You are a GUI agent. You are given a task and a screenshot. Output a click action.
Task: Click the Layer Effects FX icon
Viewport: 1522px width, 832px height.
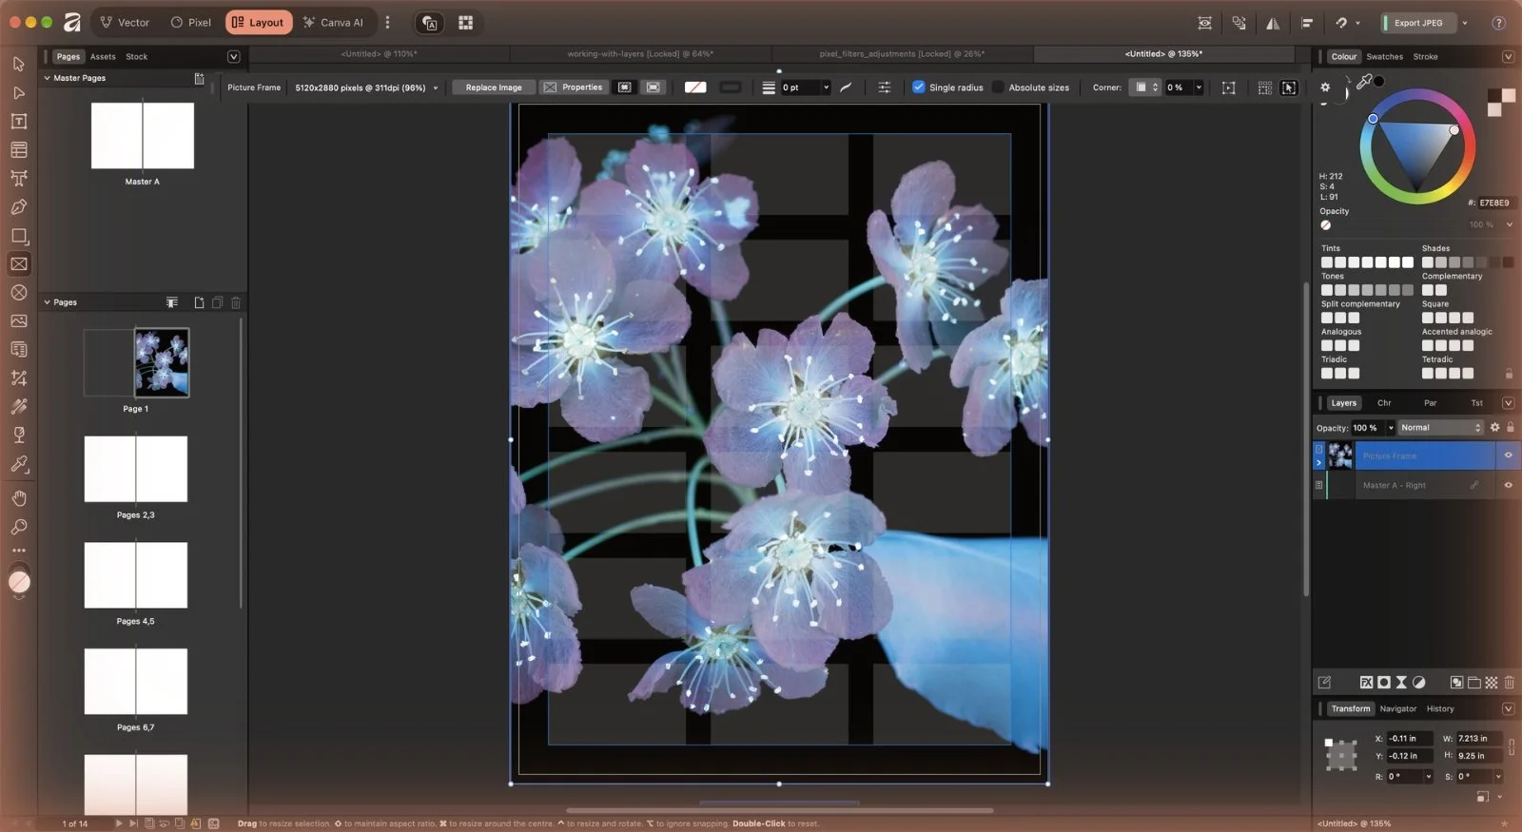coord(1366,682)
